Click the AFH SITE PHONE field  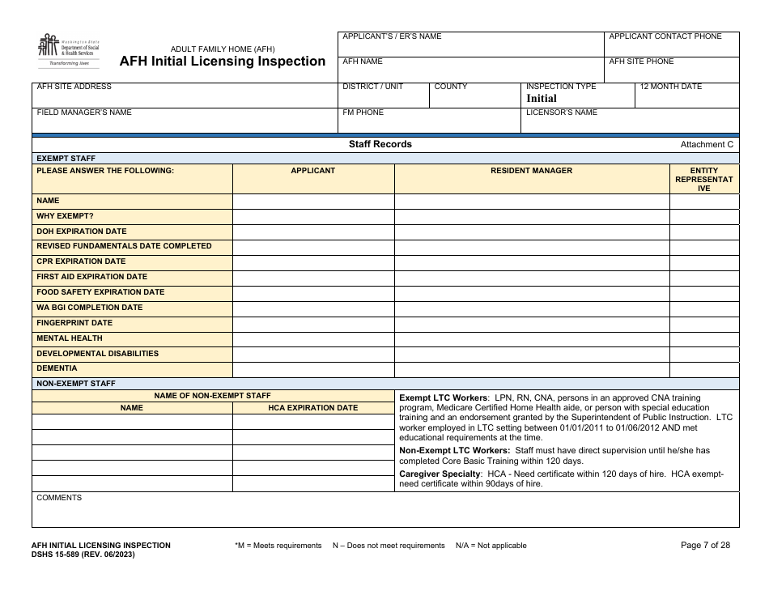tap(672, 70)
